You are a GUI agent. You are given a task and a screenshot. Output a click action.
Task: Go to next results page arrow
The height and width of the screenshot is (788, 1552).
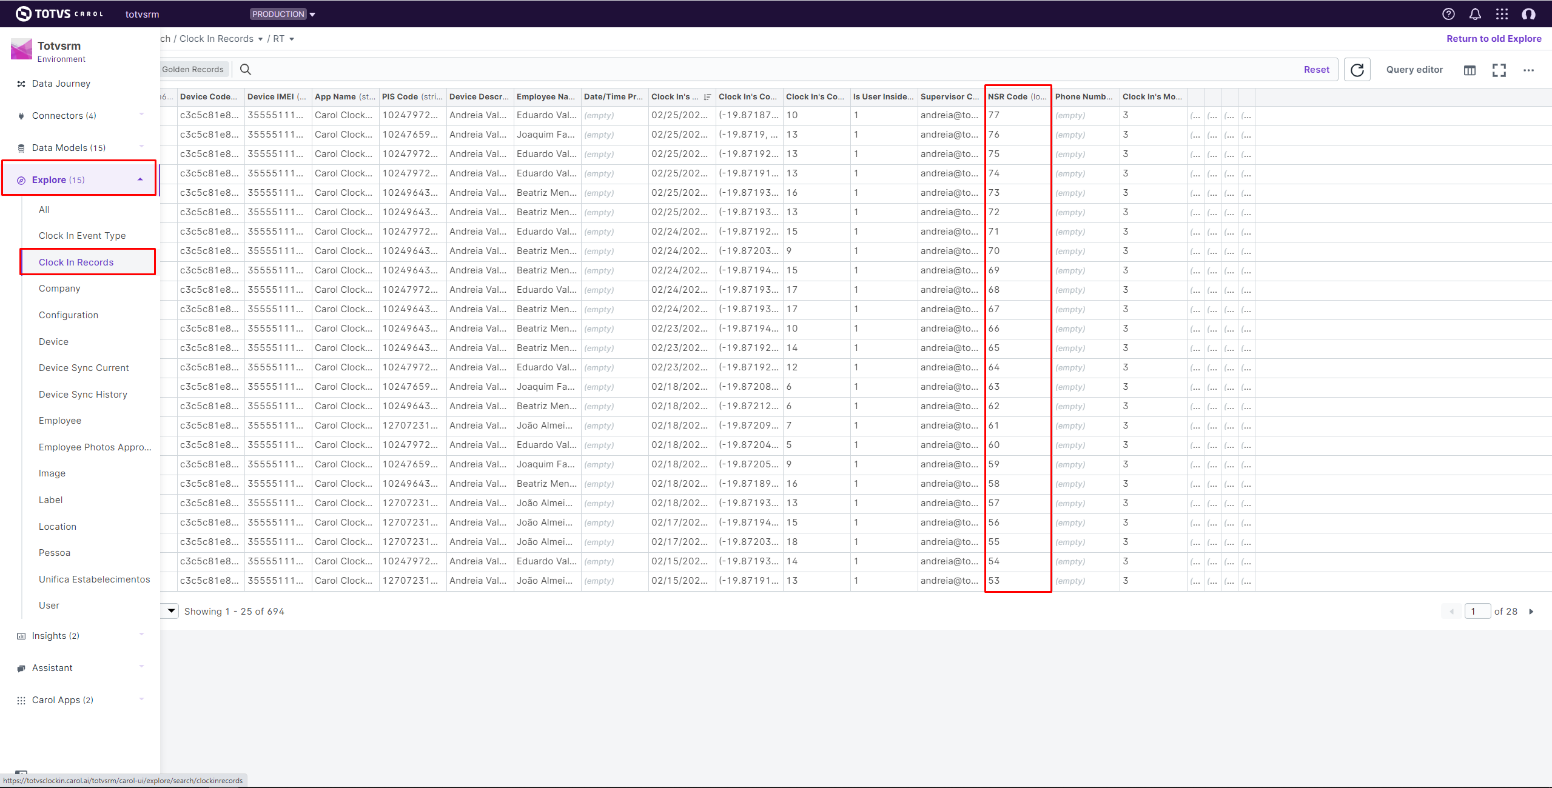[x=1531, y=612]
